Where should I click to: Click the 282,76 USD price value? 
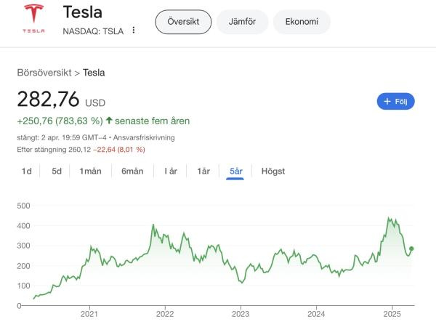(49, 100)
